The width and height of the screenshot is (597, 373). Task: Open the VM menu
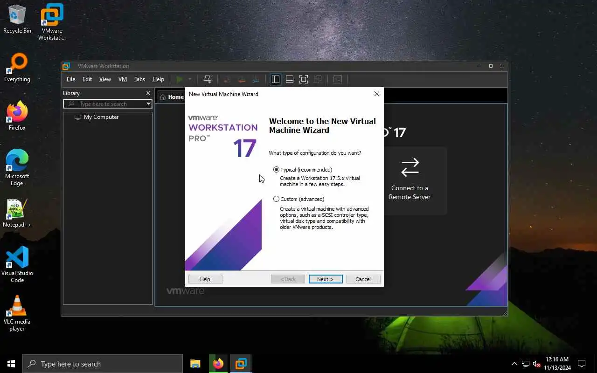point(123,79)
